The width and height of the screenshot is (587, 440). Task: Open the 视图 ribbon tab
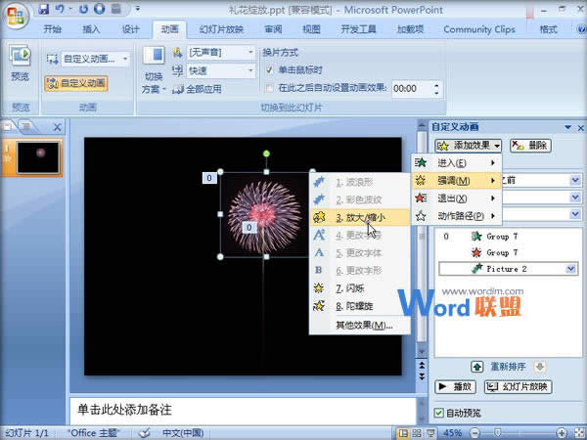tap(311, 29)
